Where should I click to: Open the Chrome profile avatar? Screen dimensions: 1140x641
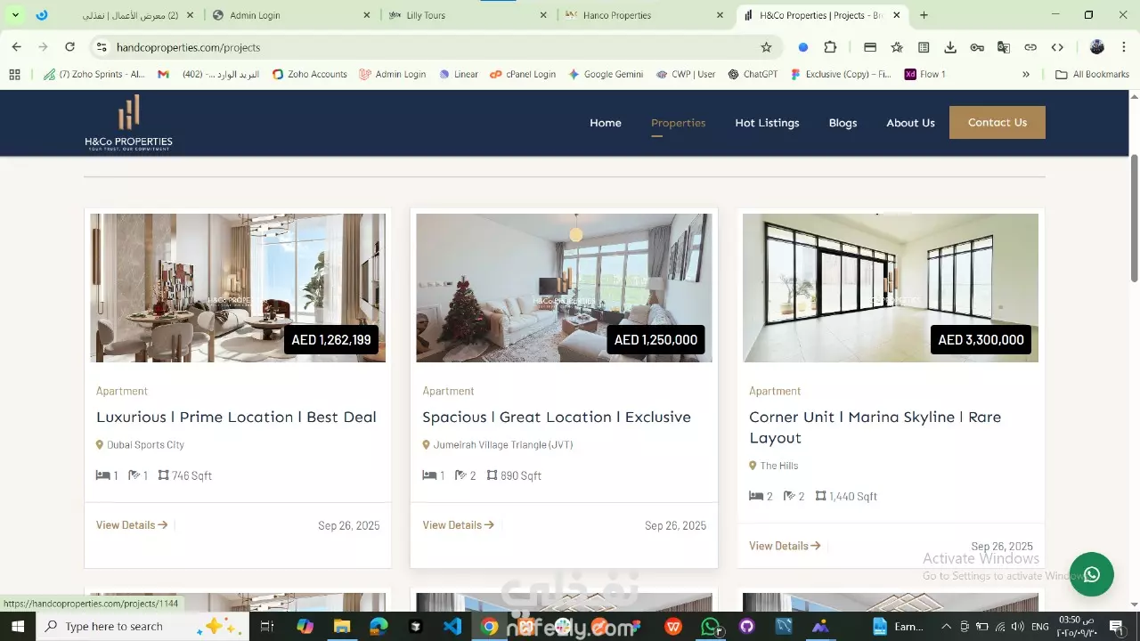point(1097,47)
